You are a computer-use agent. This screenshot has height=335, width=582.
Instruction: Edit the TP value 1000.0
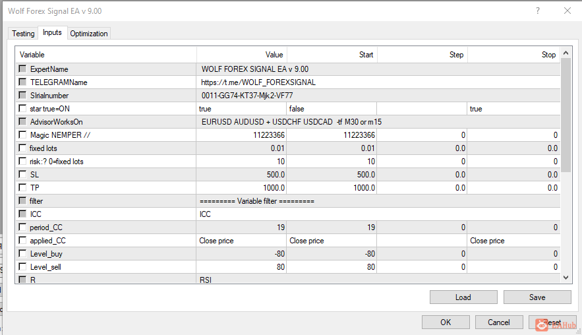click(241, 187)
